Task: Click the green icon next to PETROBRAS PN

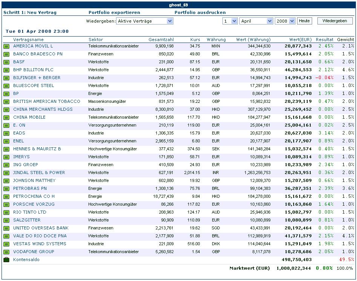Action: click(6, 189)
